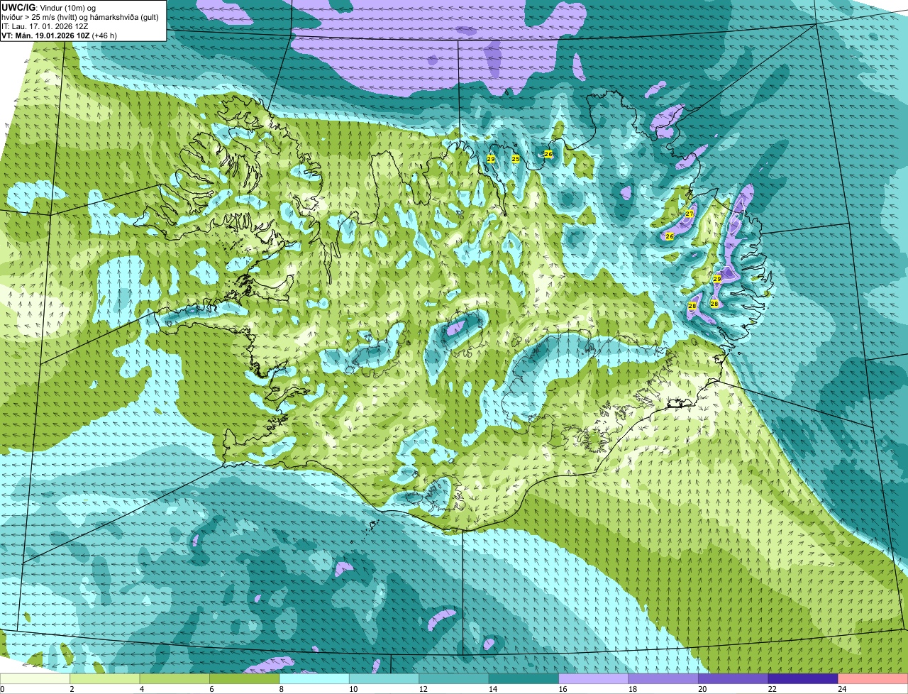Image resolution: width=908 pixels, height=694 pixels.
Task: Click the legend scale label '14'
Action: click(492, 689)
